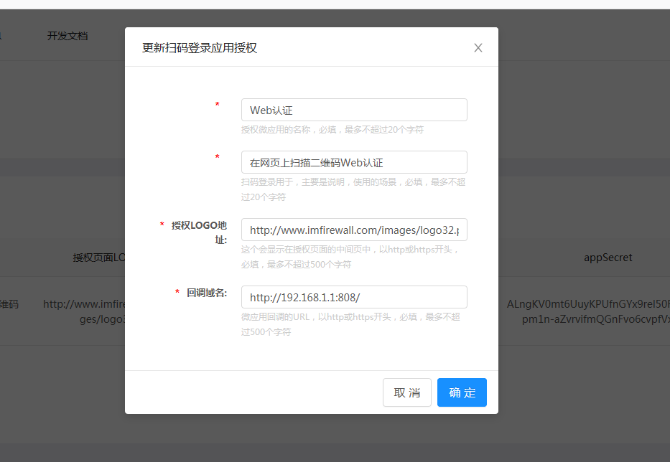Focus the 授权LOGO地址 URL input

pyautogui.click(x=354, y=230)
